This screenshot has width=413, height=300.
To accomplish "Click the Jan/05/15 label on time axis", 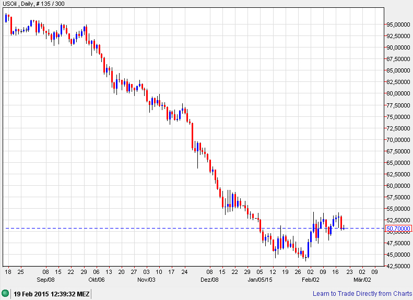I will (260, 280).
